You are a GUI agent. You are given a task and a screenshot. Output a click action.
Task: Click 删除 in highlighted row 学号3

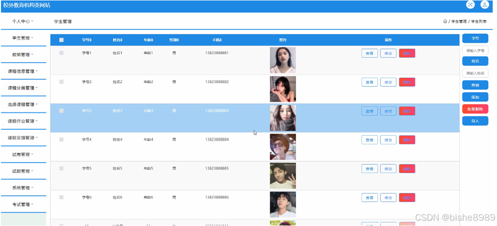point(407,111)
